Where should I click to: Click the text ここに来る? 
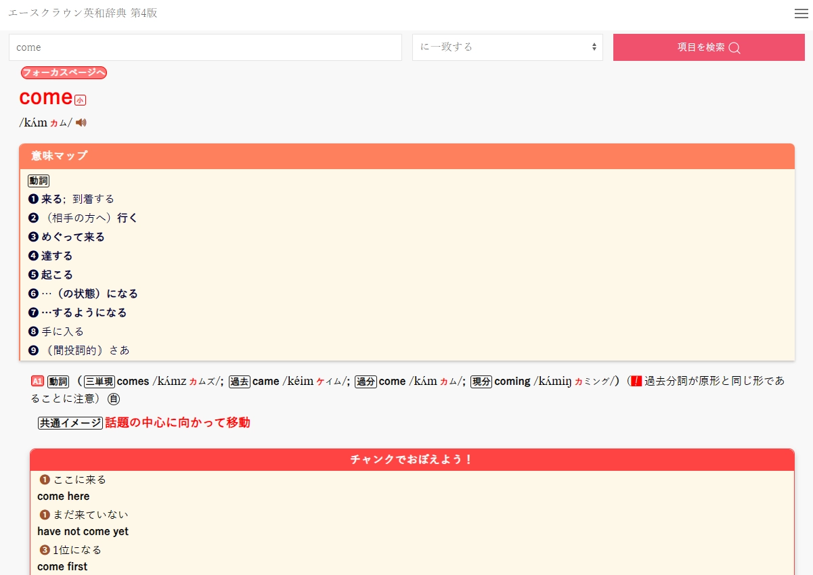tap(80, 480)
